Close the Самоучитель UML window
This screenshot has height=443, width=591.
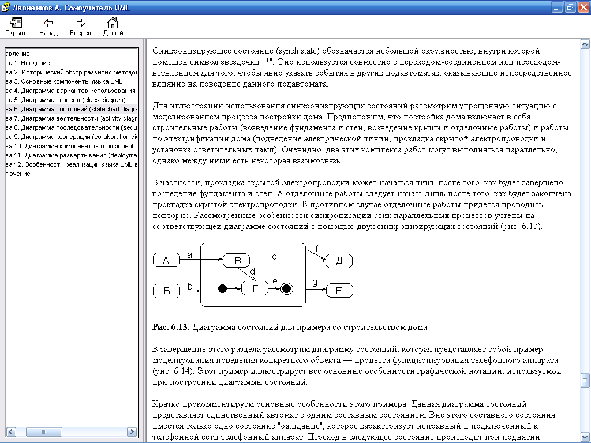[x=584, y=7]
